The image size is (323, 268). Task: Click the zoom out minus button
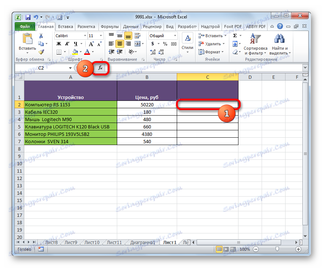256,249
